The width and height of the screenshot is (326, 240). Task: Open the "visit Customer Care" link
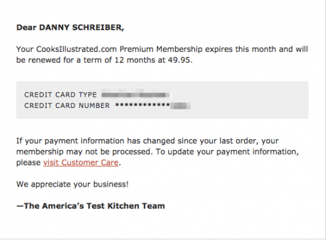pos(81,163)
